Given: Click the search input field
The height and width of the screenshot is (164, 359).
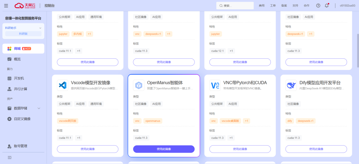Looking at the screenshot, I should coord(235,6).
